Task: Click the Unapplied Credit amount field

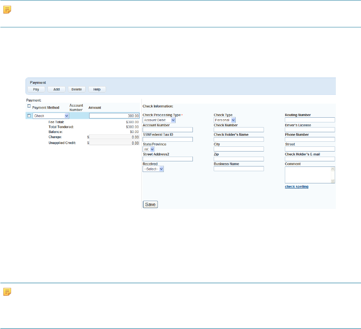Action: click(x=114, y=143)
